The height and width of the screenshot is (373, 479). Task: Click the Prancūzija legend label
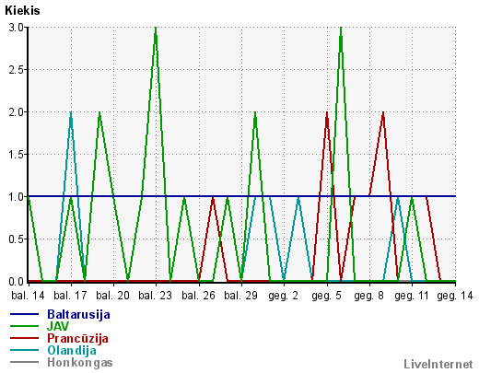(77, 338)
